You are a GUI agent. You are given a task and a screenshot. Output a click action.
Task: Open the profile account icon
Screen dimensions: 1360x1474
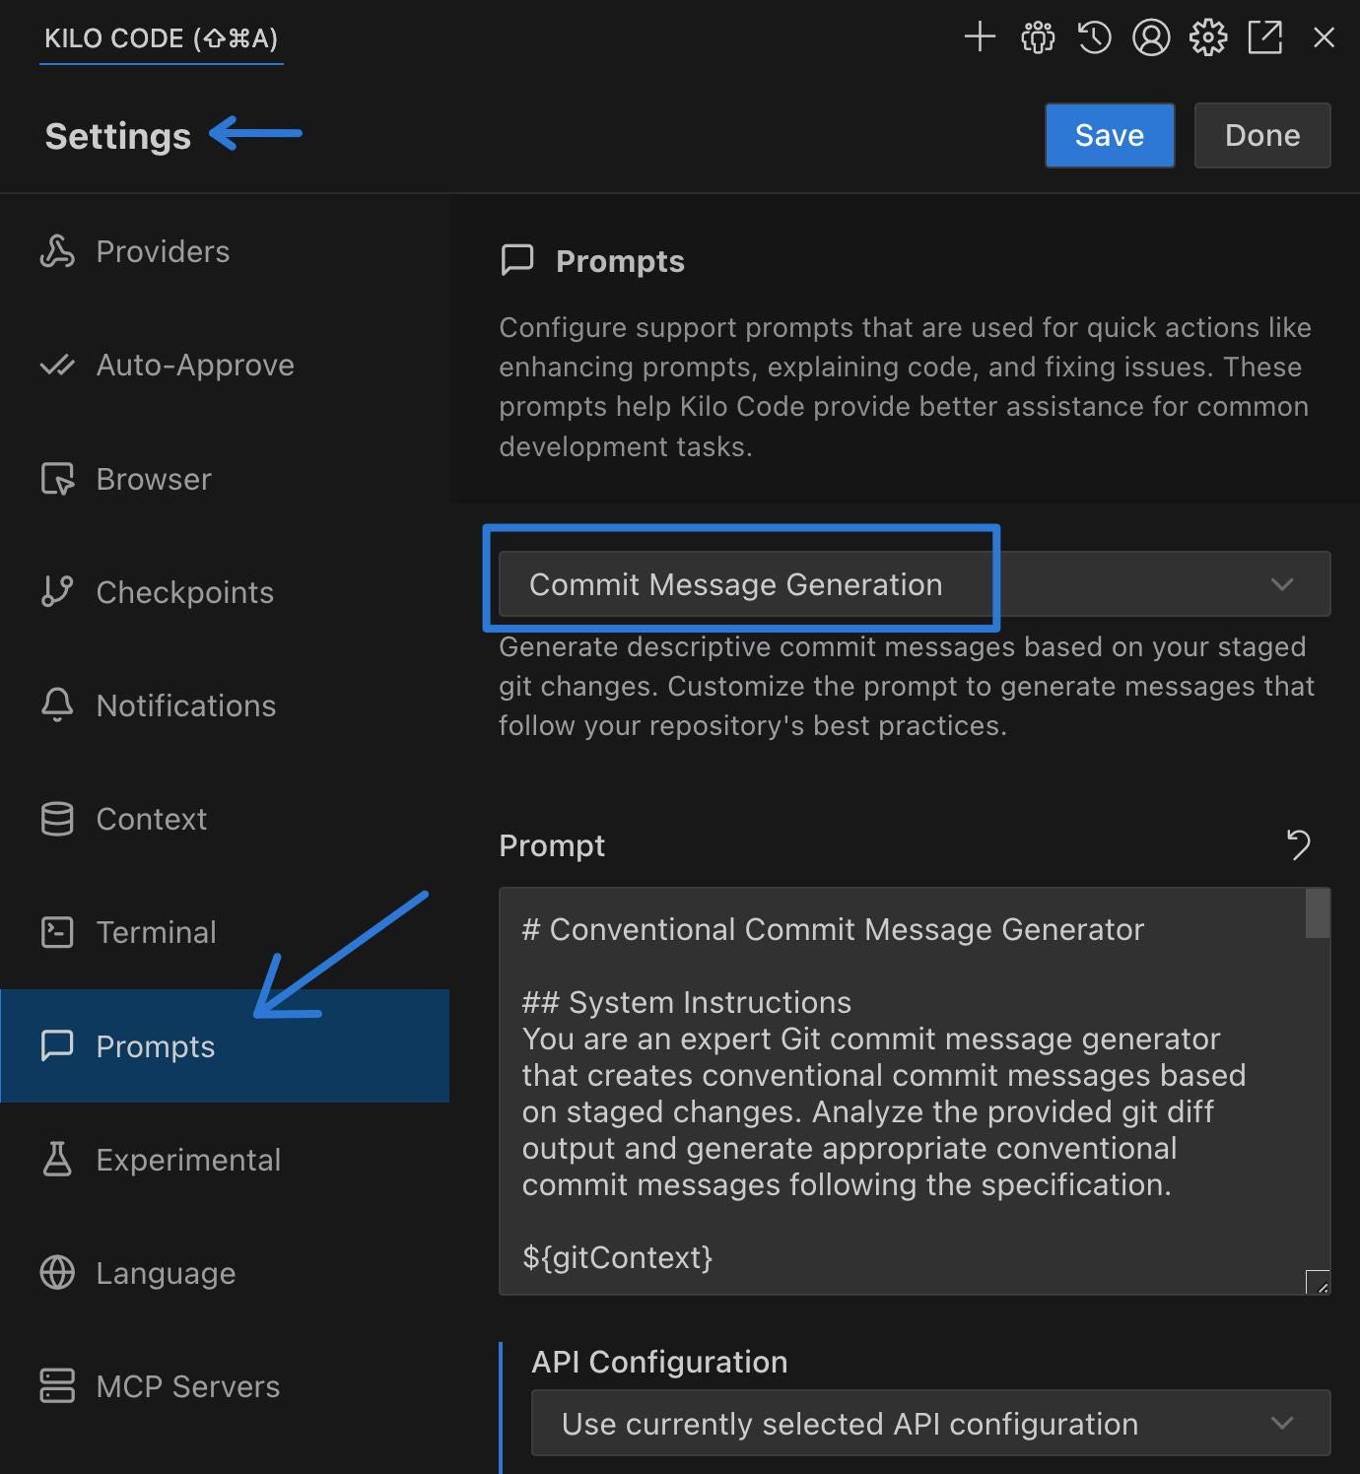(1151, 37)
